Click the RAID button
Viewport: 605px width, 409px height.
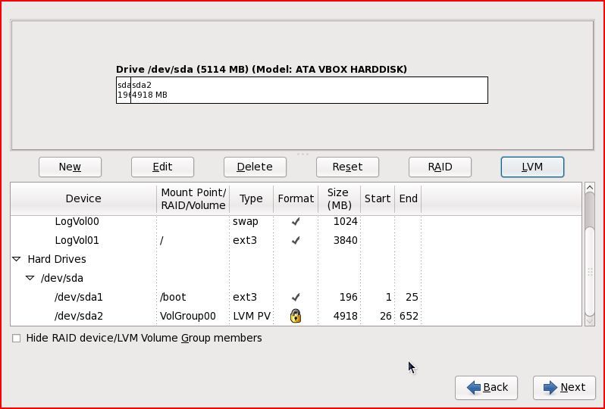point(440,167)
